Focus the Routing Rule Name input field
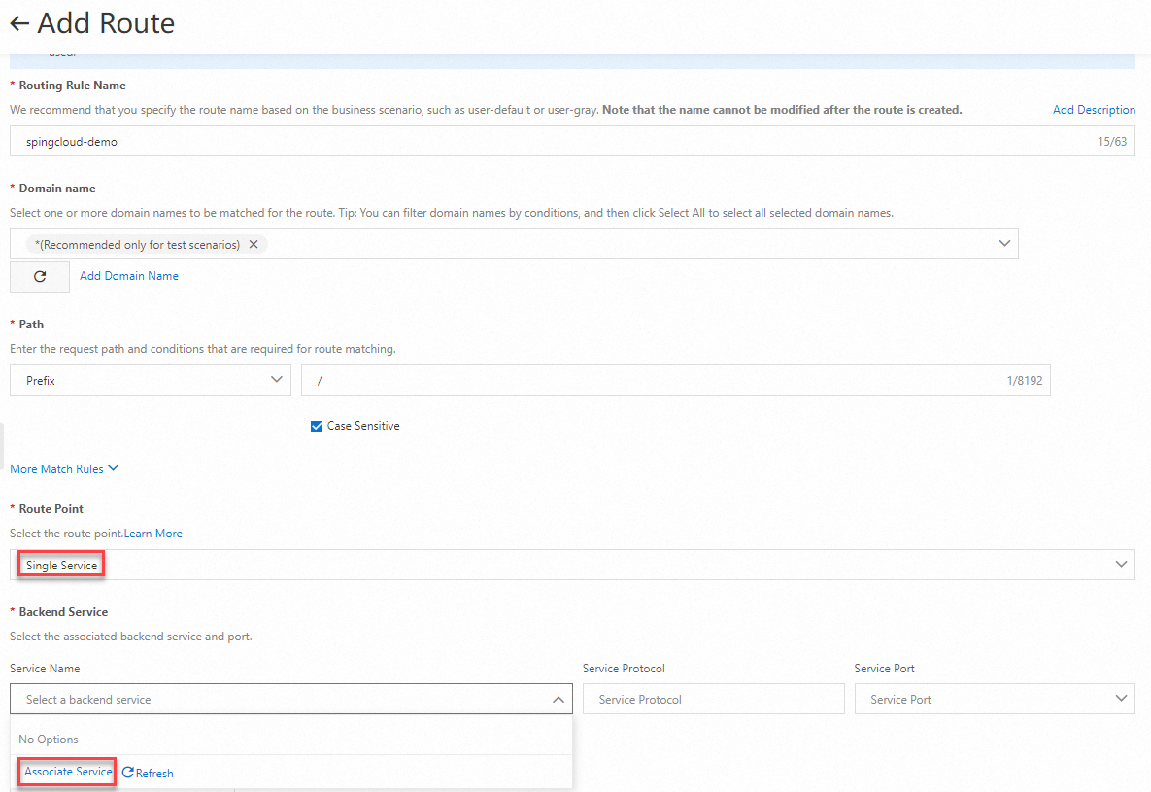 click(x=572, y=141)
